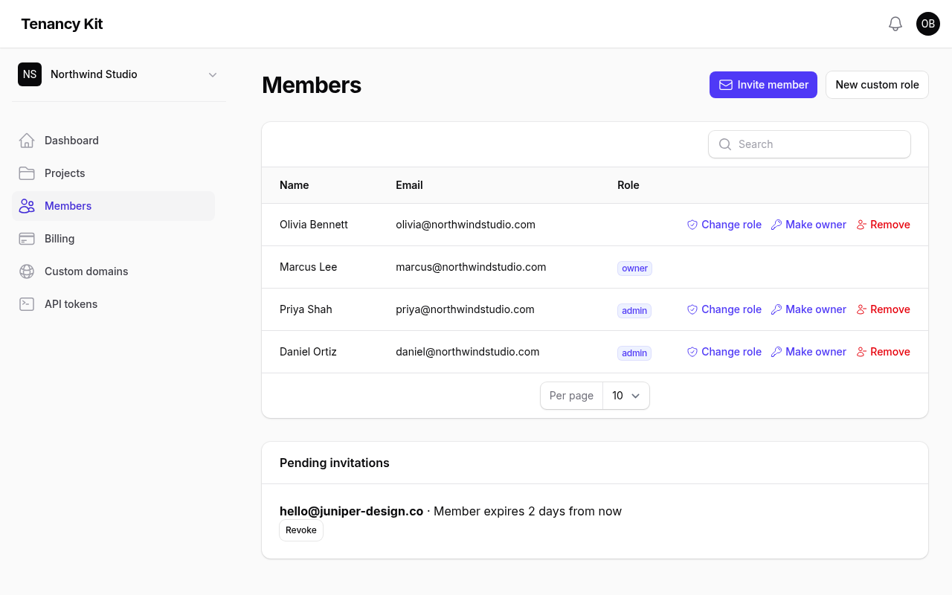The image size is (952, 595).
Task: Click the Tenancy Kit brand title
Action: tap(62, 24)
